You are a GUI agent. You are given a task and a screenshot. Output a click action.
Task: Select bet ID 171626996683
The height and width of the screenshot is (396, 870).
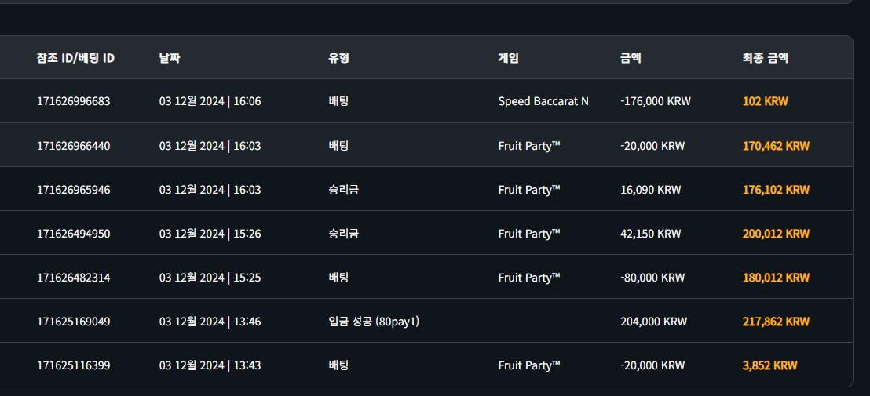point(73,101)
